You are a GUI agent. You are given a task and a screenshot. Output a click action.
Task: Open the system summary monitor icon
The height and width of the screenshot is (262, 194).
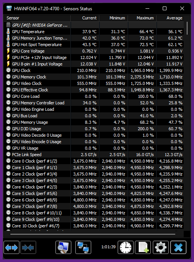tap(63, 248)
